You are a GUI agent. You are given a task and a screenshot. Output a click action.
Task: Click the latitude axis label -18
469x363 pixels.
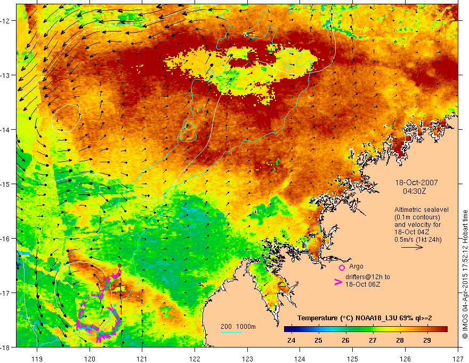[6, 348]
